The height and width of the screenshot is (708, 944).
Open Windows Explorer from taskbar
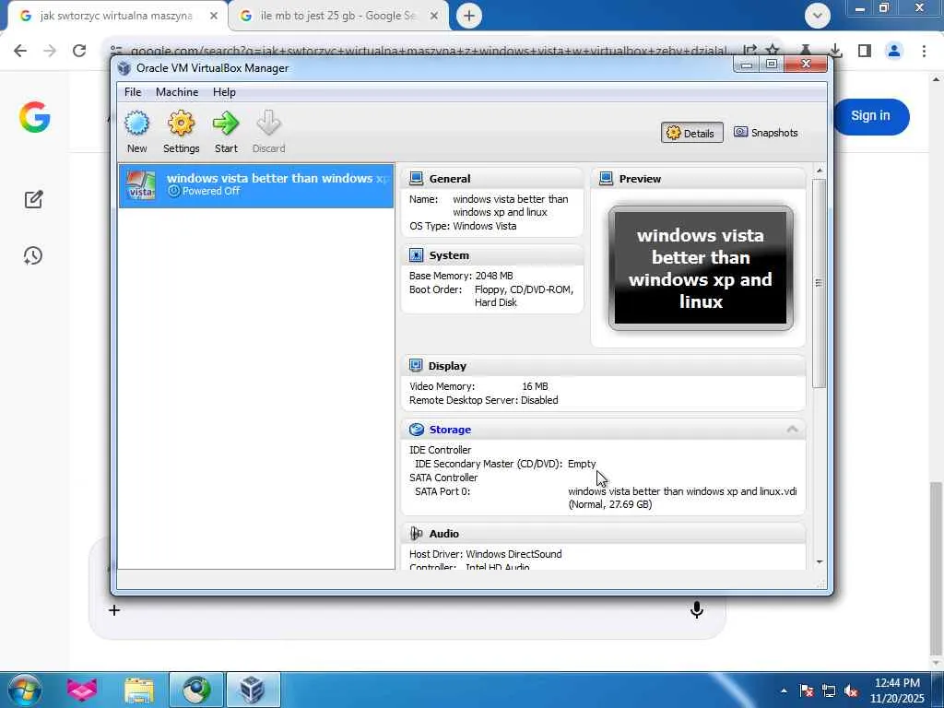[x=138, y=690]
